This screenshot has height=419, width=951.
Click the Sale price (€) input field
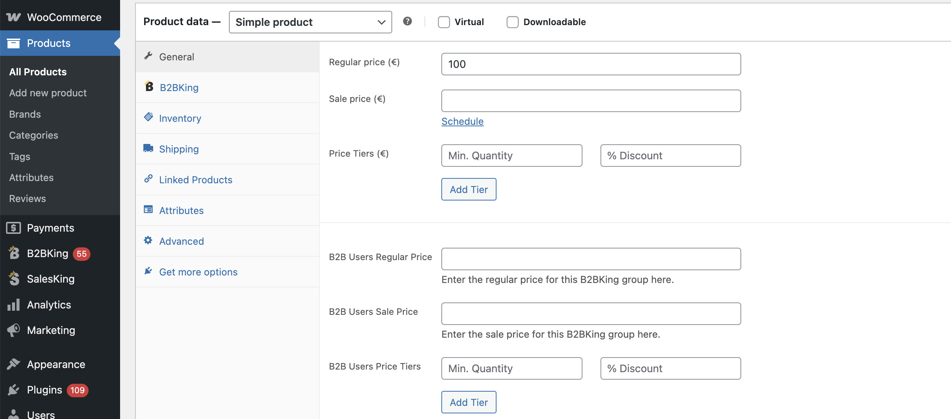pyautogui.click(x=591, y=101)
